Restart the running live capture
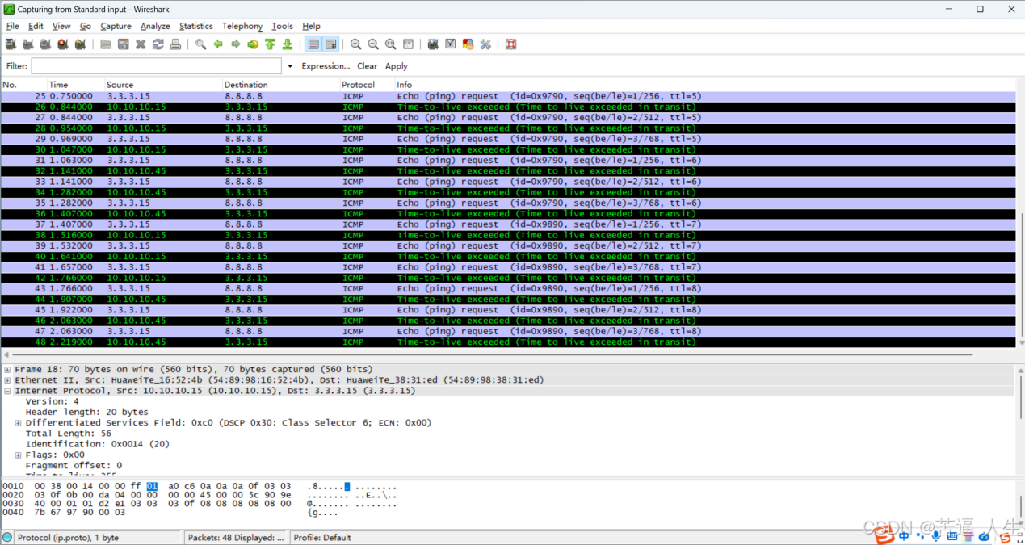Viewport: 1025px width, 545px height. click(80, 44)
